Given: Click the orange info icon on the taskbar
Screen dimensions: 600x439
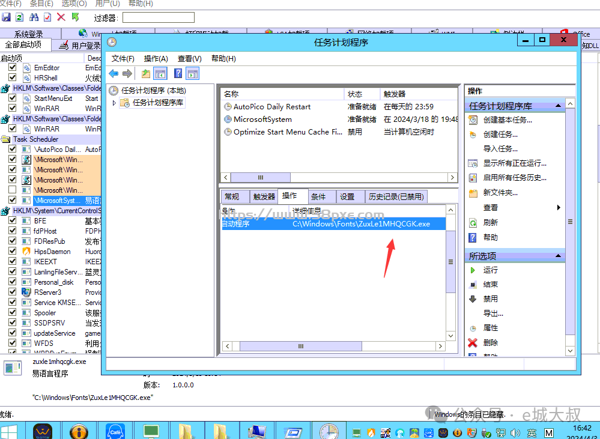Looking at the screenshot, I should 79,432.
